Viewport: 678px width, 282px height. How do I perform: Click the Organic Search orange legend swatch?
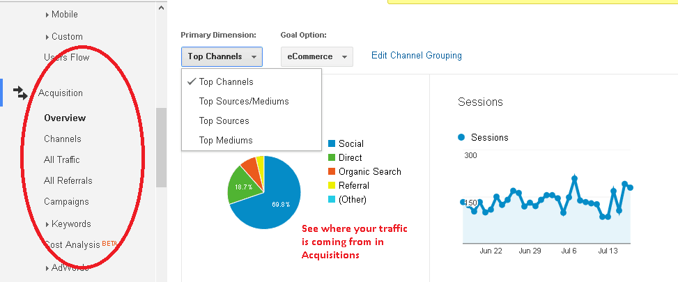[x=332, y=171]
